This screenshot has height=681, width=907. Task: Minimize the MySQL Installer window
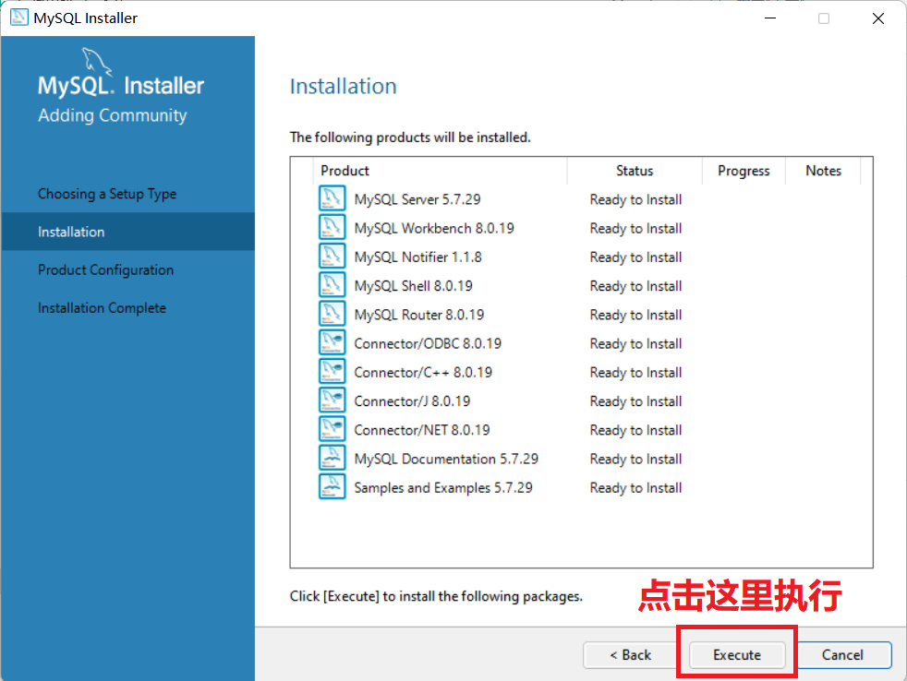770,18
